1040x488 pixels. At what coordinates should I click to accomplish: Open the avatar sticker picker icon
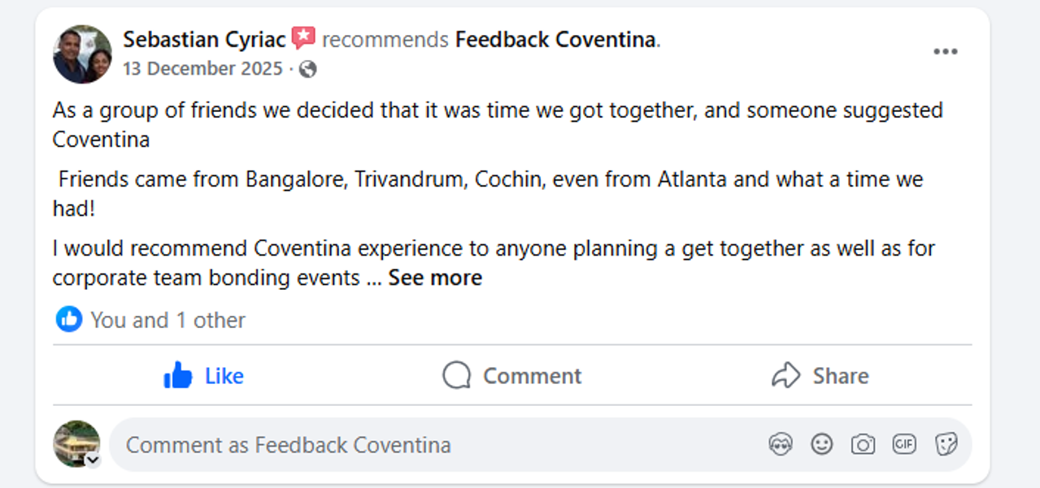[780, 444]
